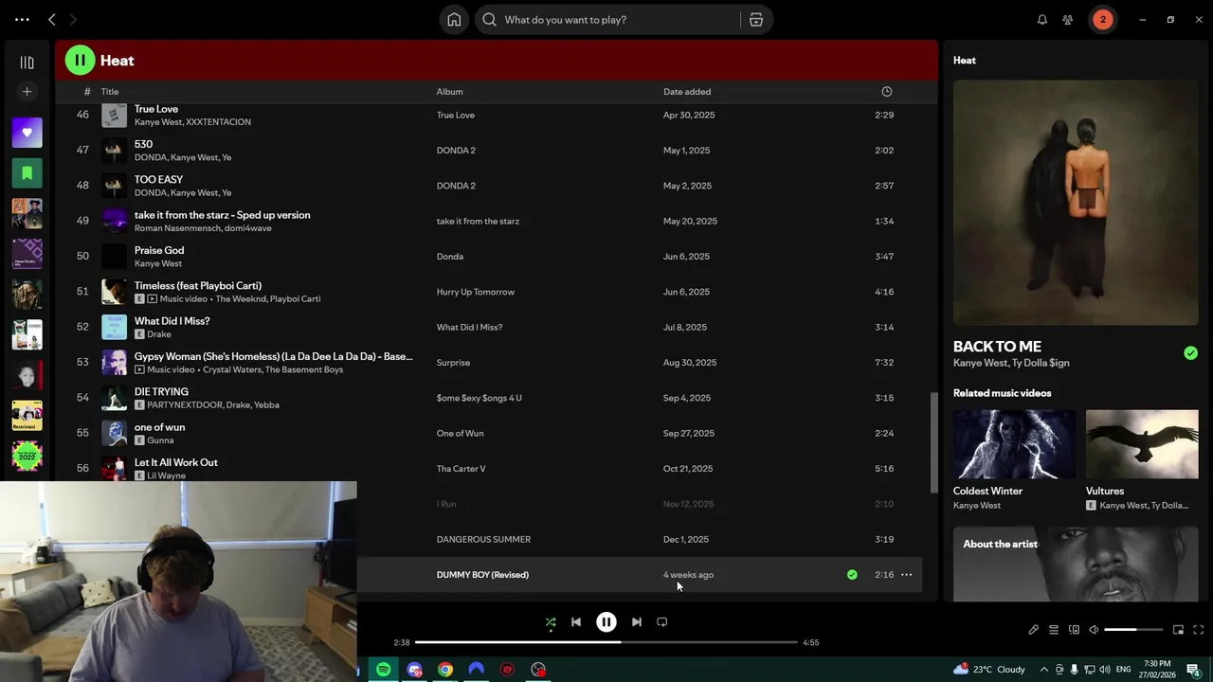1213x682 pixels.
Task: Open the Liked Songs heart playlist
Action: tap(27, 133)
